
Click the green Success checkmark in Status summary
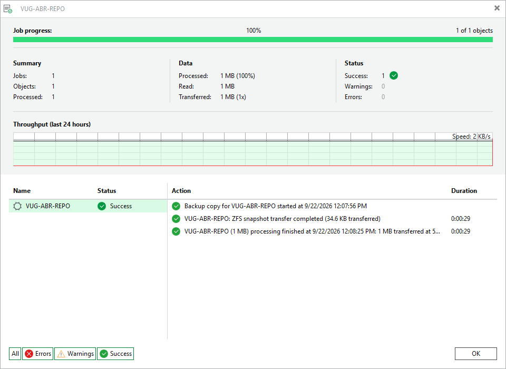(394, 75)
